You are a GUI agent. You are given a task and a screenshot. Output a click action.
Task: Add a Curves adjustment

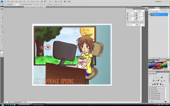[159, 77]
